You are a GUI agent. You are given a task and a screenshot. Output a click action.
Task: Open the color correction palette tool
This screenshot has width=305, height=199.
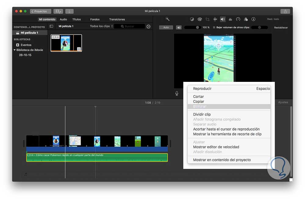coord(200,19)
